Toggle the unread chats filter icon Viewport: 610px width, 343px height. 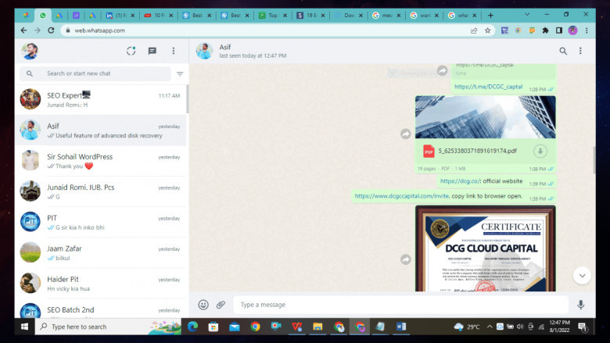pos(180,73)
